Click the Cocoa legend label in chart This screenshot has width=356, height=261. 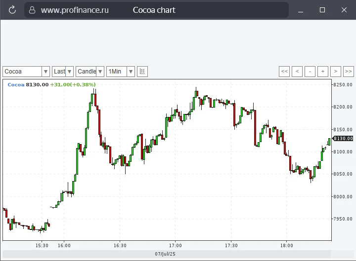16,85
